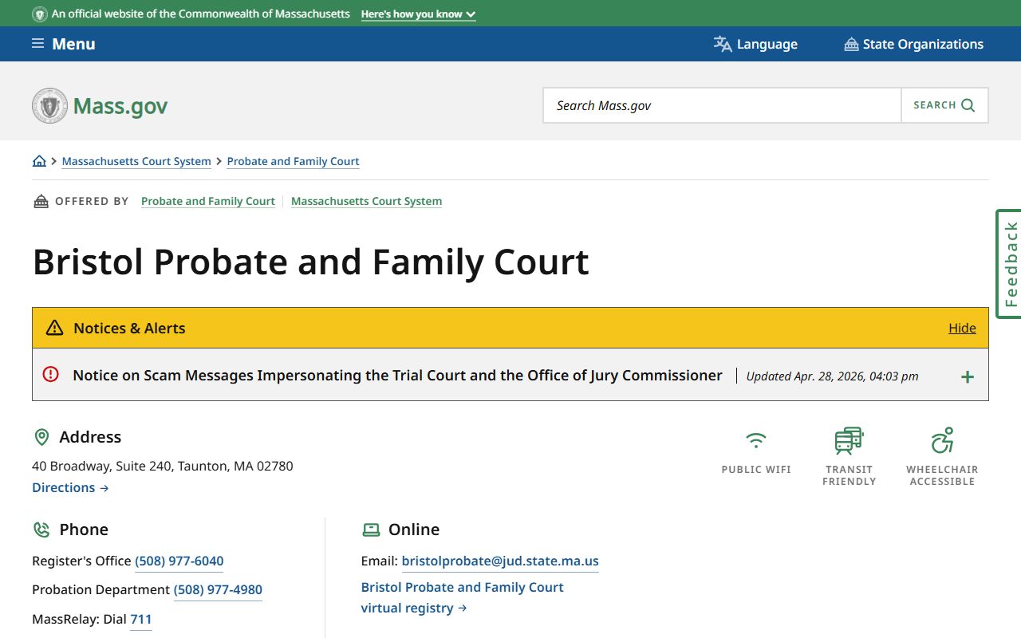This screenshot has width=1021, height=638.
Task: Click the offered-by building icon
Action: pyautogui.click(x=41, y=201)
